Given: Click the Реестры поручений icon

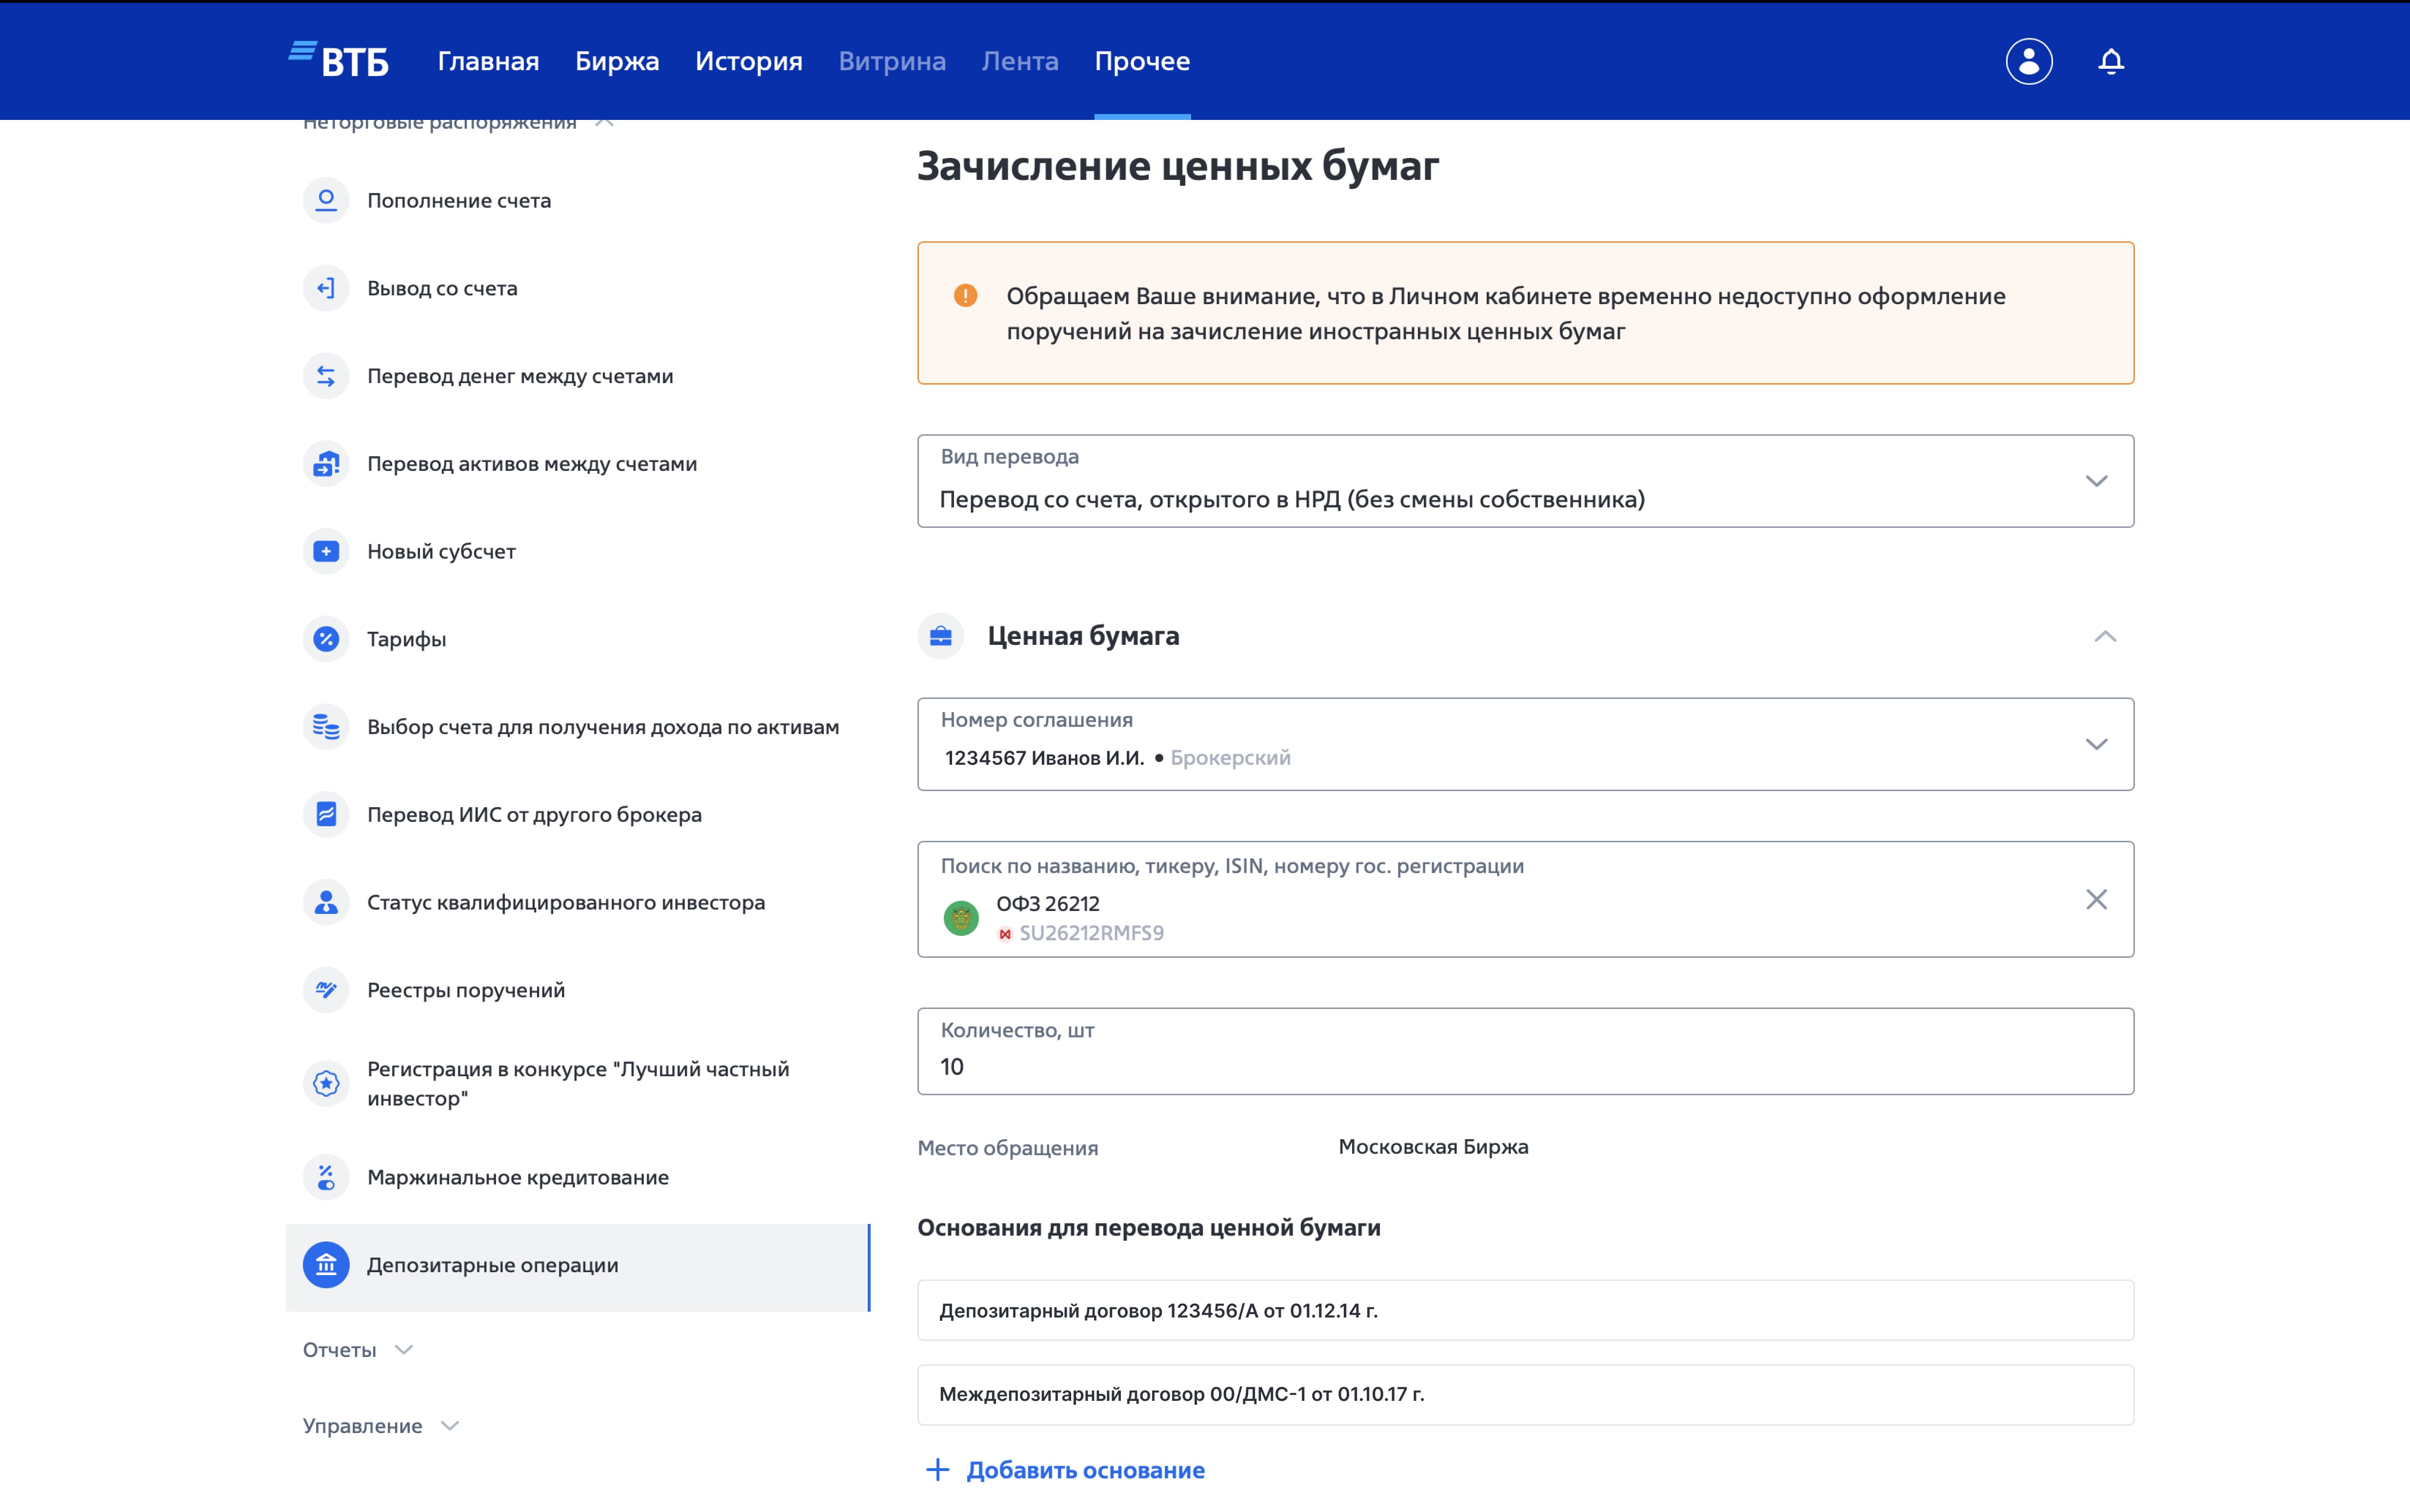Looking at the screenshot, I should pyautogui.click(x=326, y=990).
